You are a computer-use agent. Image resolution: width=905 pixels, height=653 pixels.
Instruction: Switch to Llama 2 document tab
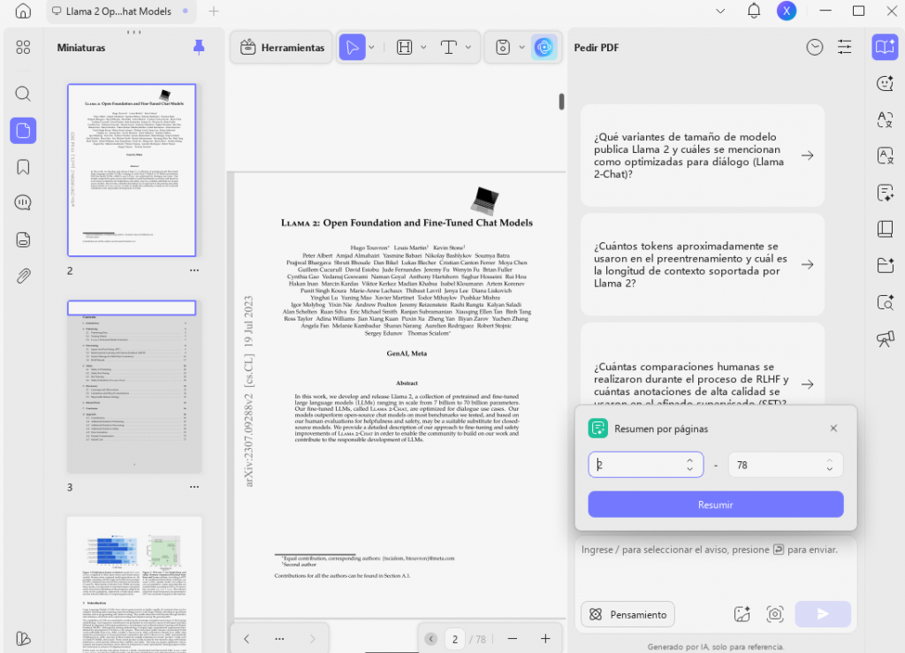[x=119, y=11]
